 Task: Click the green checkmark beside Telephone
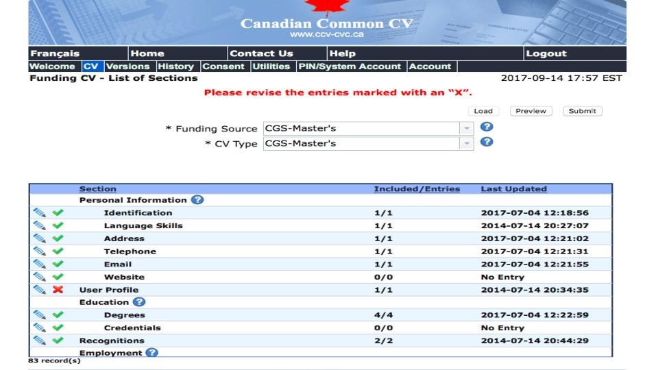point(58,251)
